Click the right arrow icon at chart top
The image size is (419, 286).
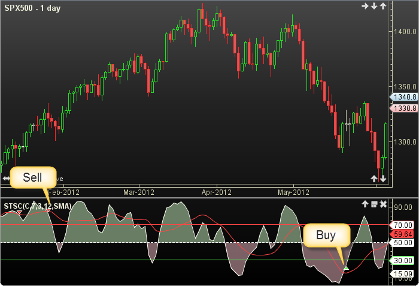tap(365, 6)
